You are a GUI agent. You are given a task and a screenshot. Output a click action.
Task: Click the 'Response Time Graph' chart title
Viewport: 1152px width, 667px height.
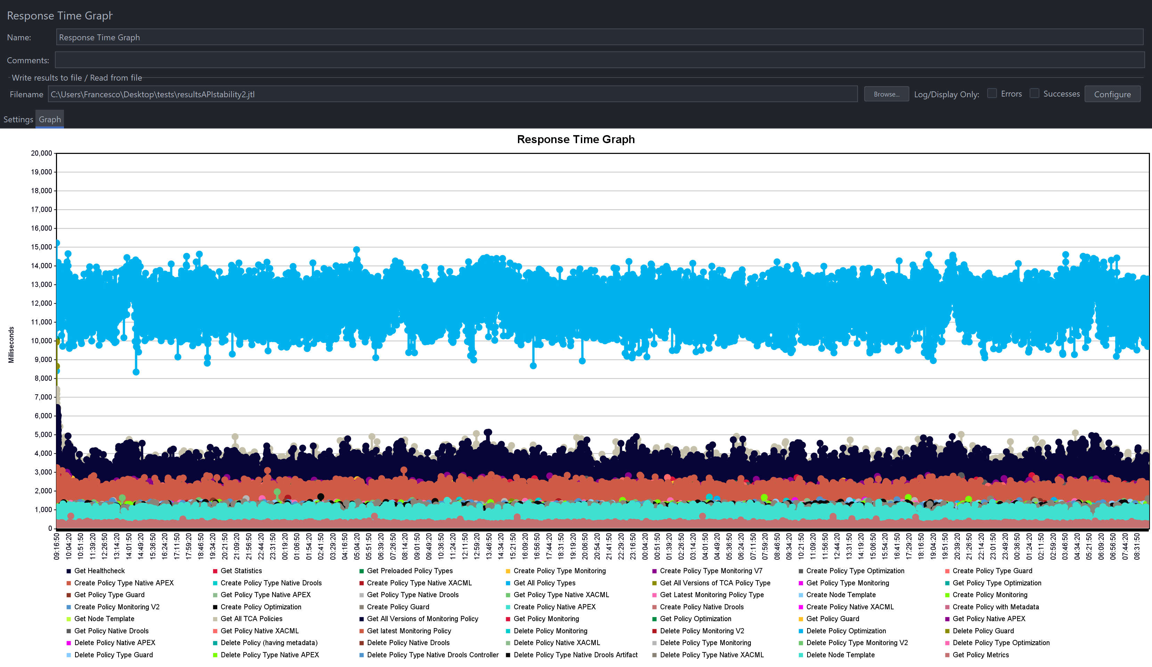point(576,139)
